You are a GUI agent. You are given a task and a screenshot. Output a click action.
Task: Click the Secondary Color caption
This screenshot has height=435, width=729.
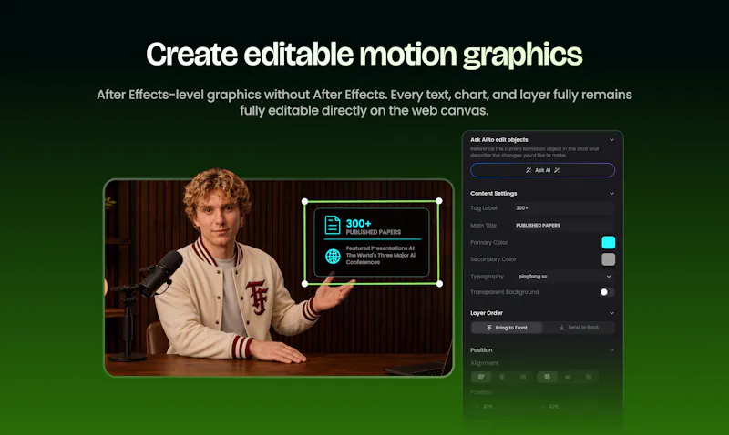pos(493,259)
